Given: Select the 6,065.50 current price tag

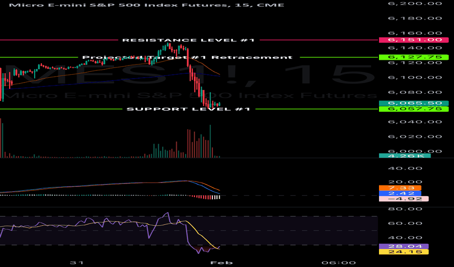Looking at the screenshot, I should (414, 103).
